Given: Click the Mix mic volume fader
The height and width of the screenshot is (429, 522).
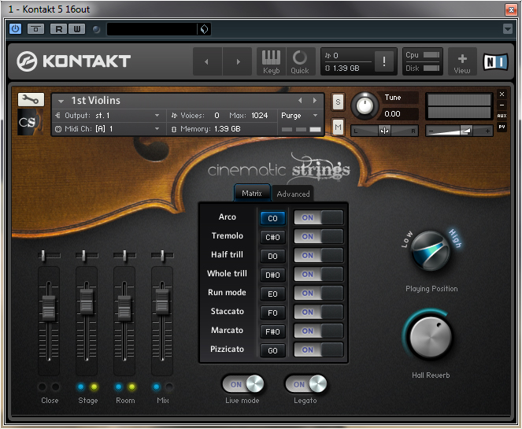Looking at the screenshot, I should tap(162, 301).
